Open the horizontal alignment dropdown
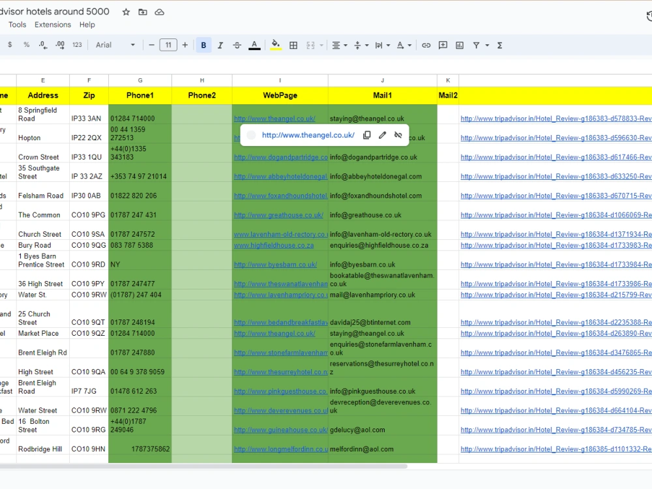Screen dimensions: 652x489 [338, 44]
